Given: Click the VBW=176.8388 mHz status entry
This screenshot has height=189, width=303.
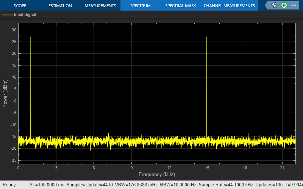Looking at the screenshot, I should (x=136, y=185).
